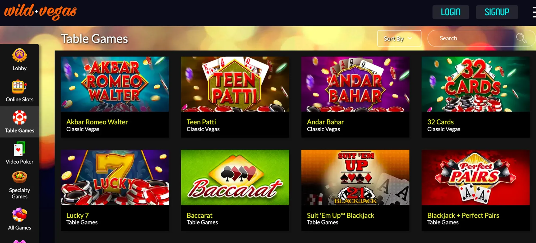Screen dimensions: 536x243
Task: Open the Akbar Romeo Walter game thumbnail
Action: coord(115,84)
